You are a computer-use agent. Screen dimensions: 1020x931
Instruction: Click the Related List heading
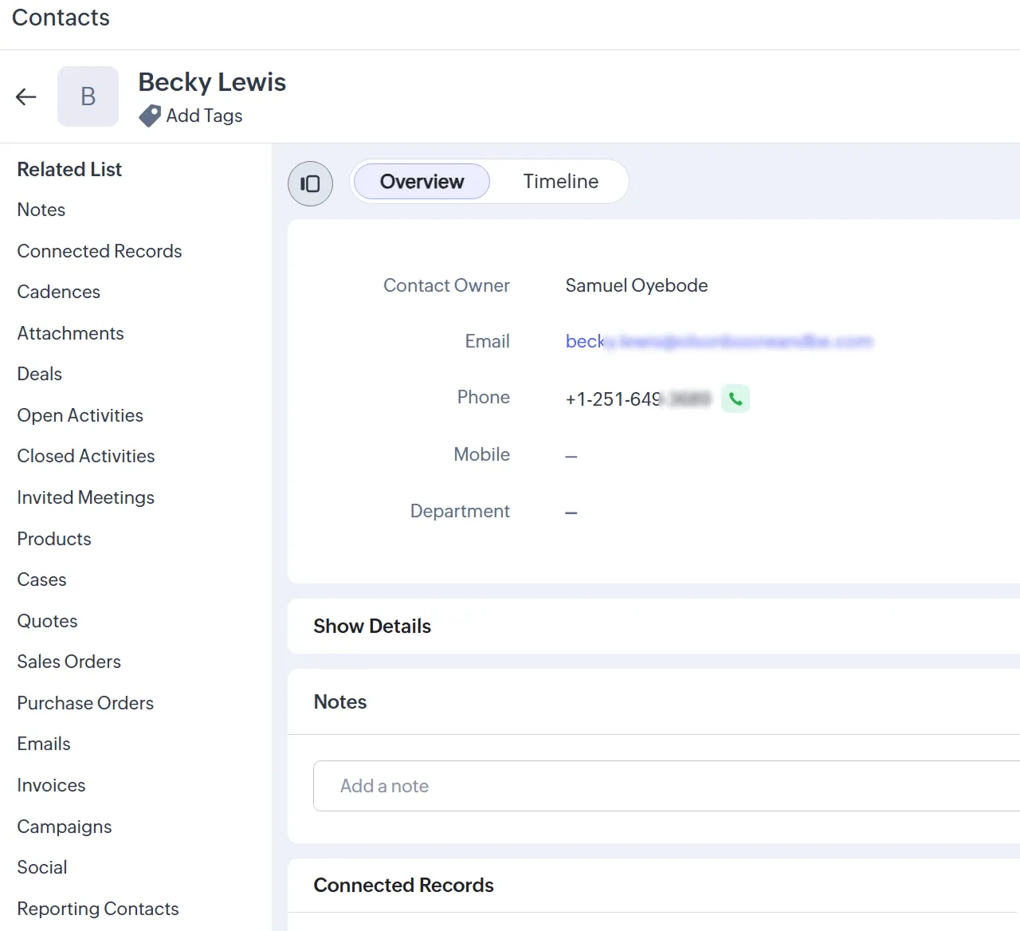[x=69, y=169]
